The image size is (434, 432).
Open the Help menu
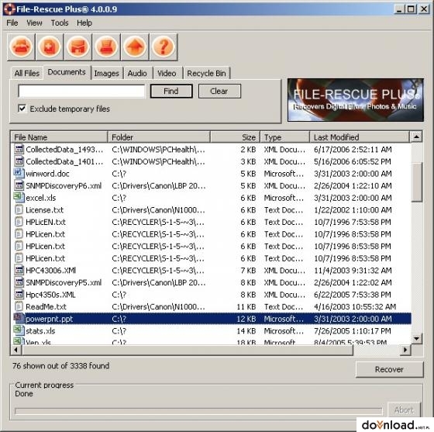pyautogui.click(x=84, y=22)
